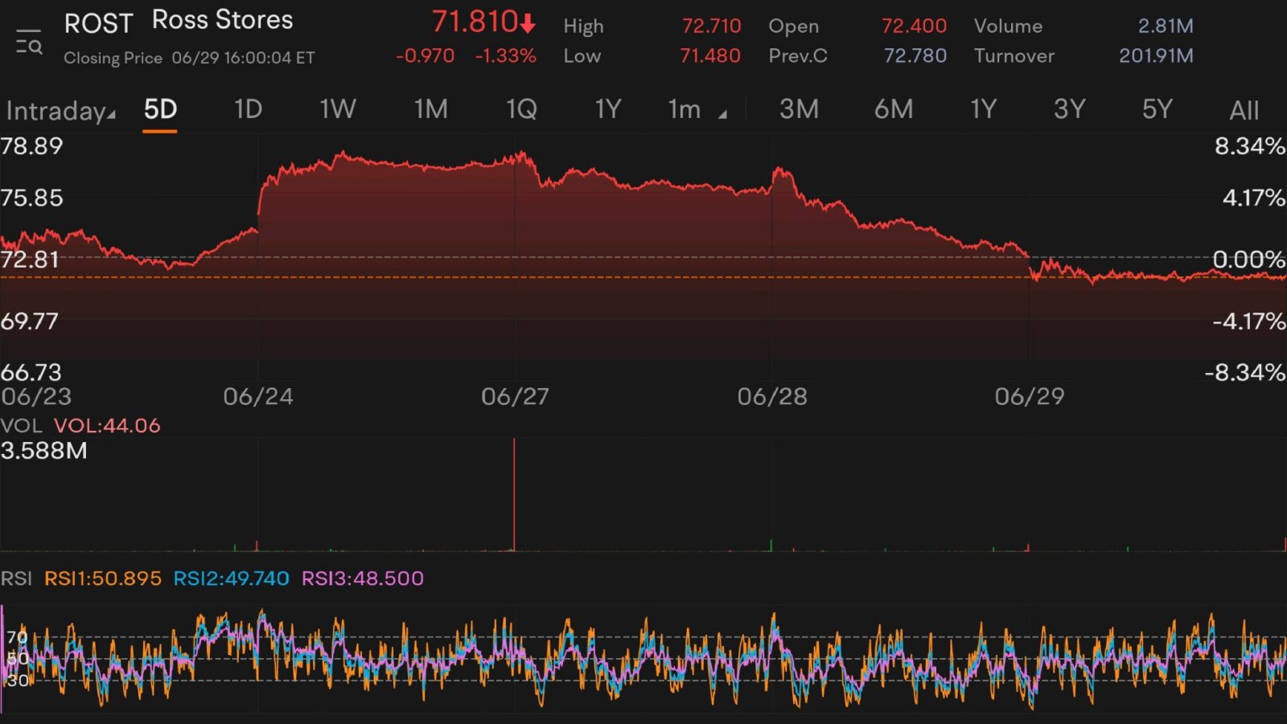Viewport: 1287px width, 724px height.
Task: Click the RSI indicator label
Action: (x=17, y=579)
